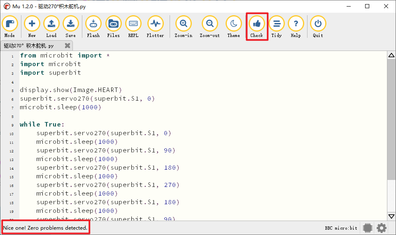Click line 3 'import superbit'
The image size is (396, 235).
[x=51, y=73]
